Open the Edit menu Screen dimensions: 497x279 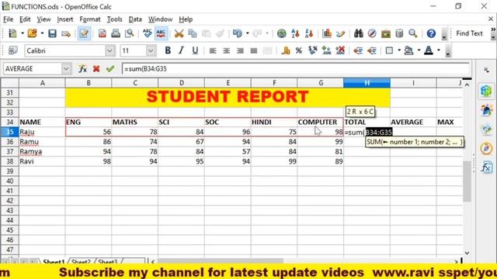(25, 19)
